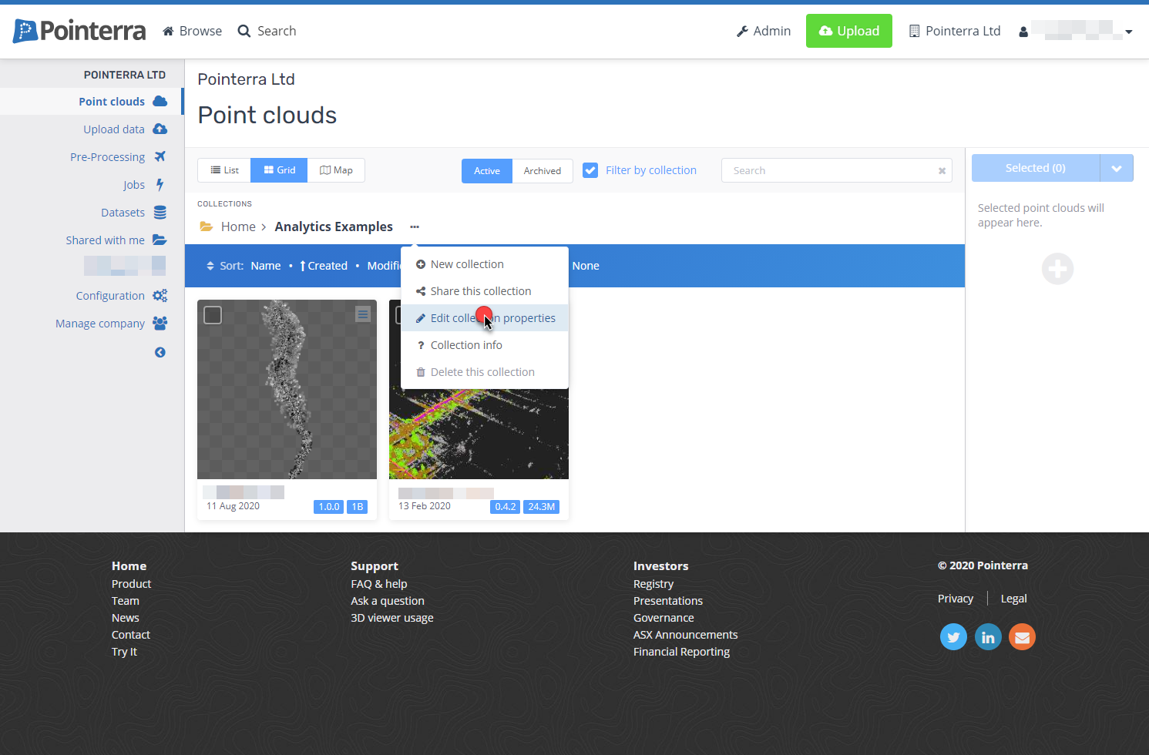Click the user profile icon
Screen dimensions: 1149x755
pos(1023,32)
